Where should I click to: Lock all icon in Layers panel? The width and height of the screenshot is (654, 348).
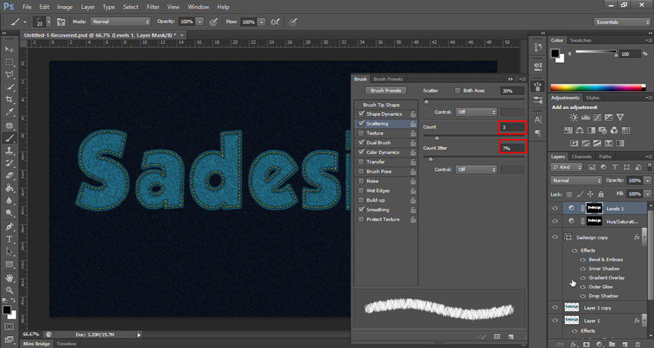[601, 194]
